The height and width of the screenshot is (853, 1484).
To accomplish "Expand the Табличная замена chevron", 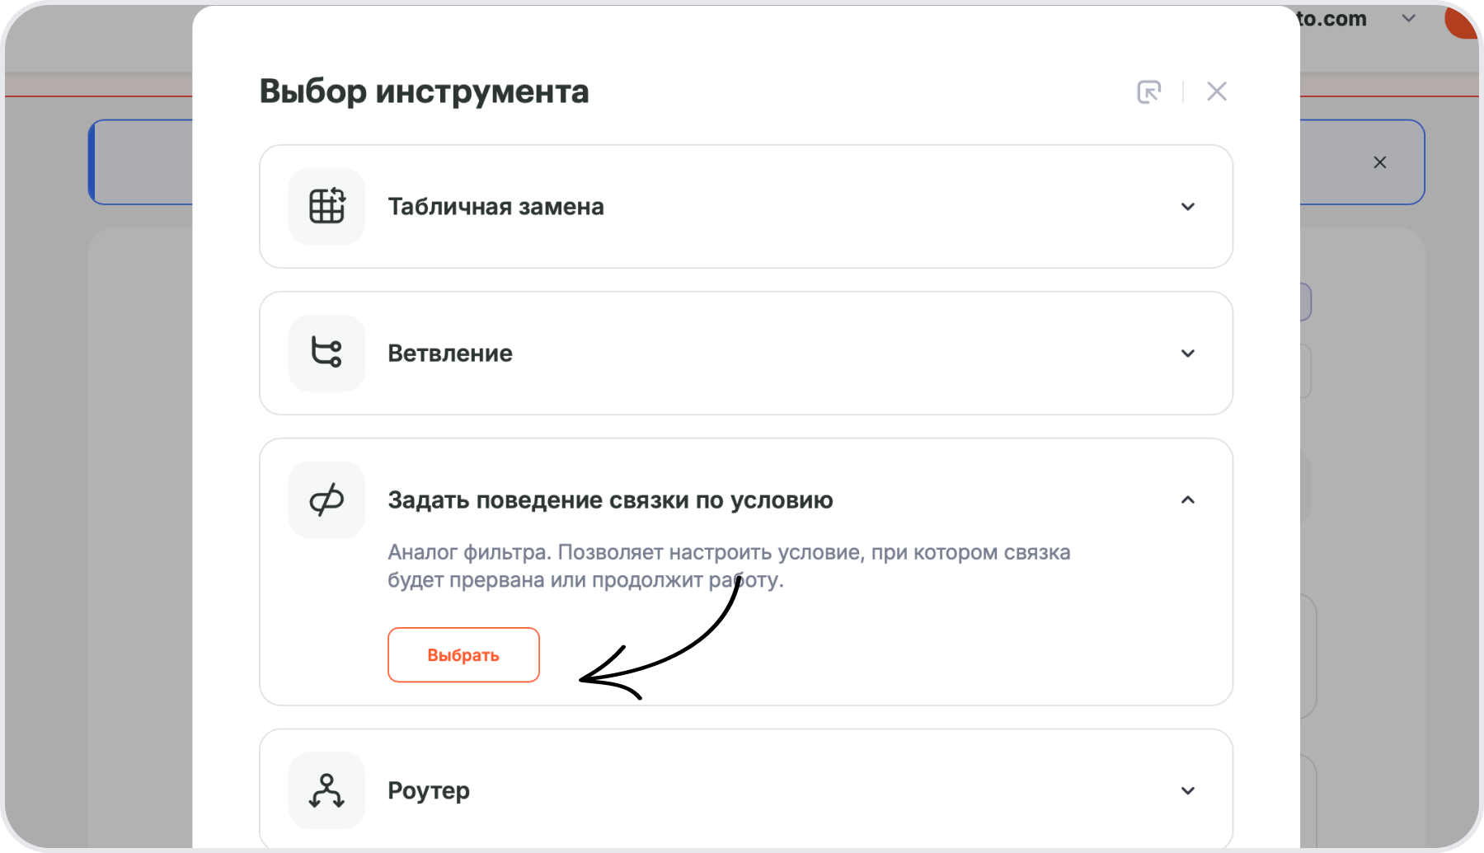I will 1187,207.
